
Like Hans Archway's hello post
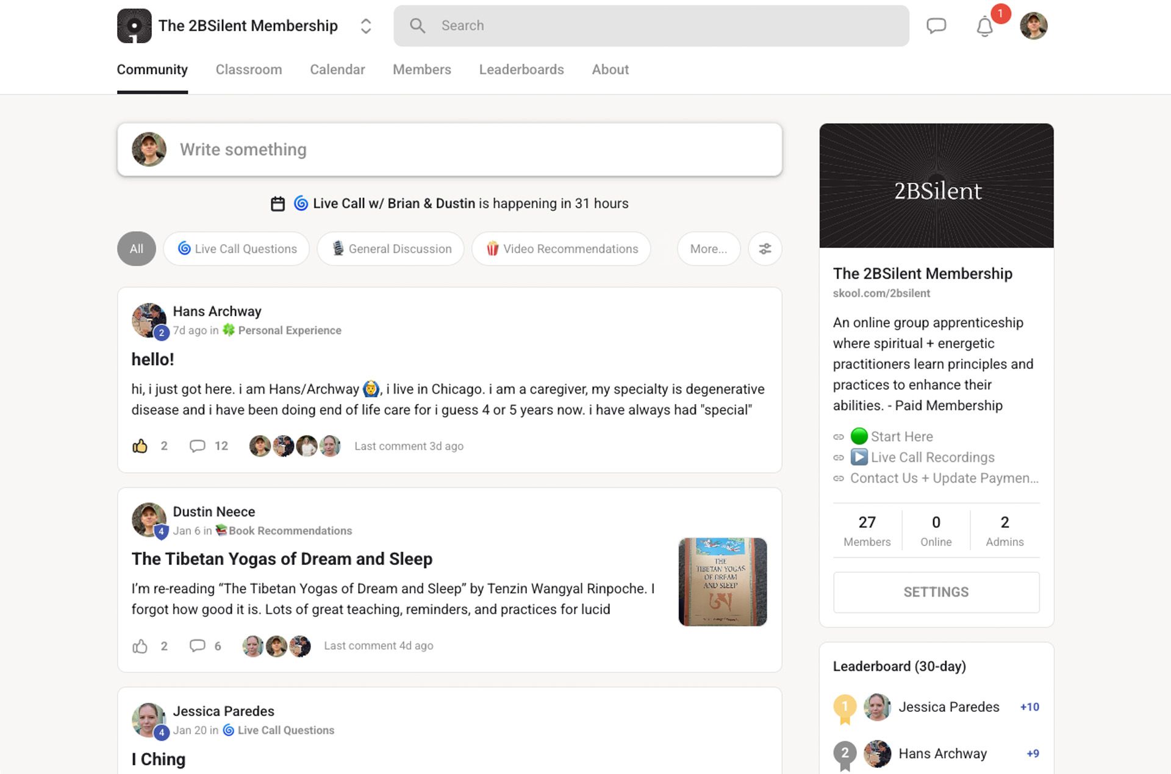tap(140, 446)
